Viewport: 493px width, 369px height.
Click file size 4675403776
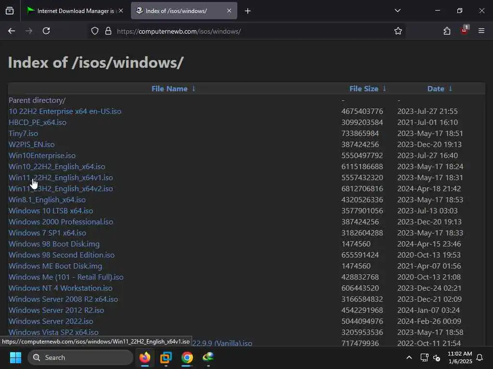(362, 111)
